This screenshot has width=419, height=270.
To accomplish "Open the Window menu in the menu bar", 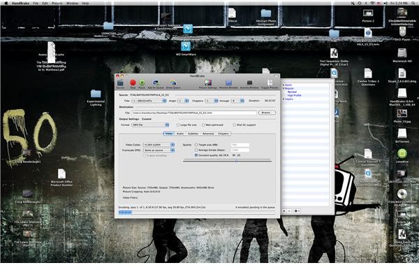I will pyautogui.click(x=72, y=3).
